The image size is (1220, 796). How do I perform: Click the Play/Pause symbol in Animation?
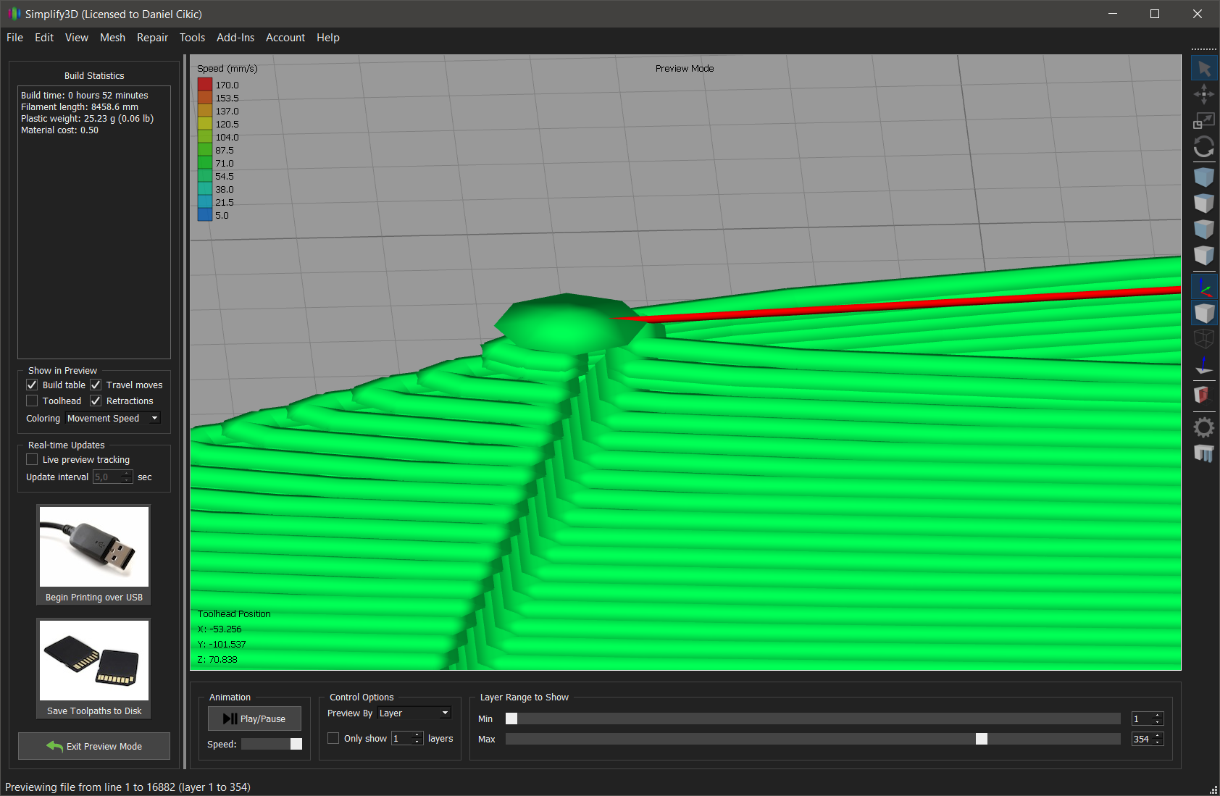(230, 719)
